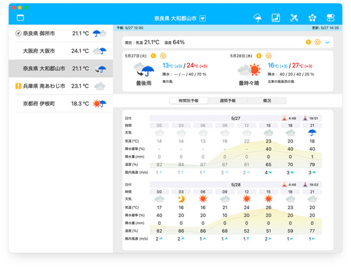This screenshot has height=267, width=351.
Task: Select 奈良県 大和郡山市 in the location list
Action: coord(61,68)
